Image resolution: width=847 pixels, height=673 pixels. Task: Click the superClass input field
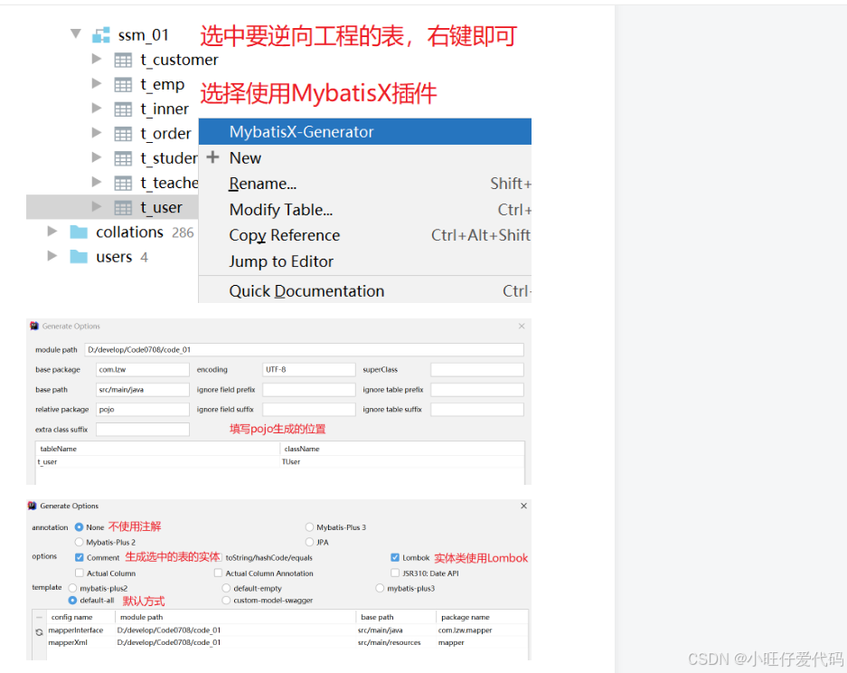[477, 370]
